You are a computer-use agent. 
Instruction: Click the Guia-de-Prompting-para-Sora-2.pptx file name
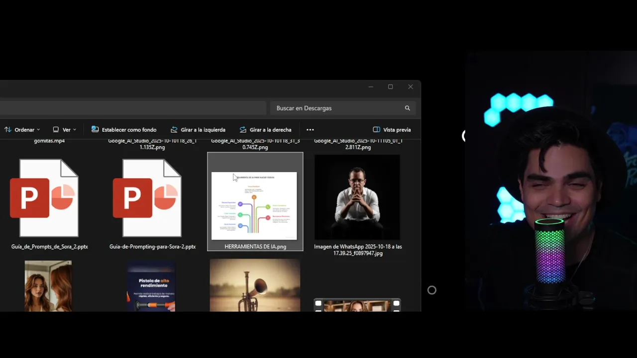(152, 247)
